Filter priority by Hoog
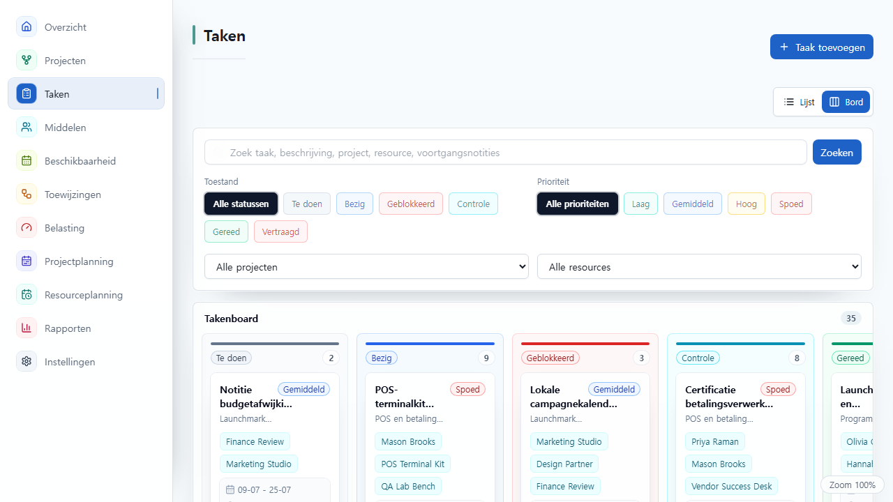The width and height of the screenshot is (893, 502). 746,204
